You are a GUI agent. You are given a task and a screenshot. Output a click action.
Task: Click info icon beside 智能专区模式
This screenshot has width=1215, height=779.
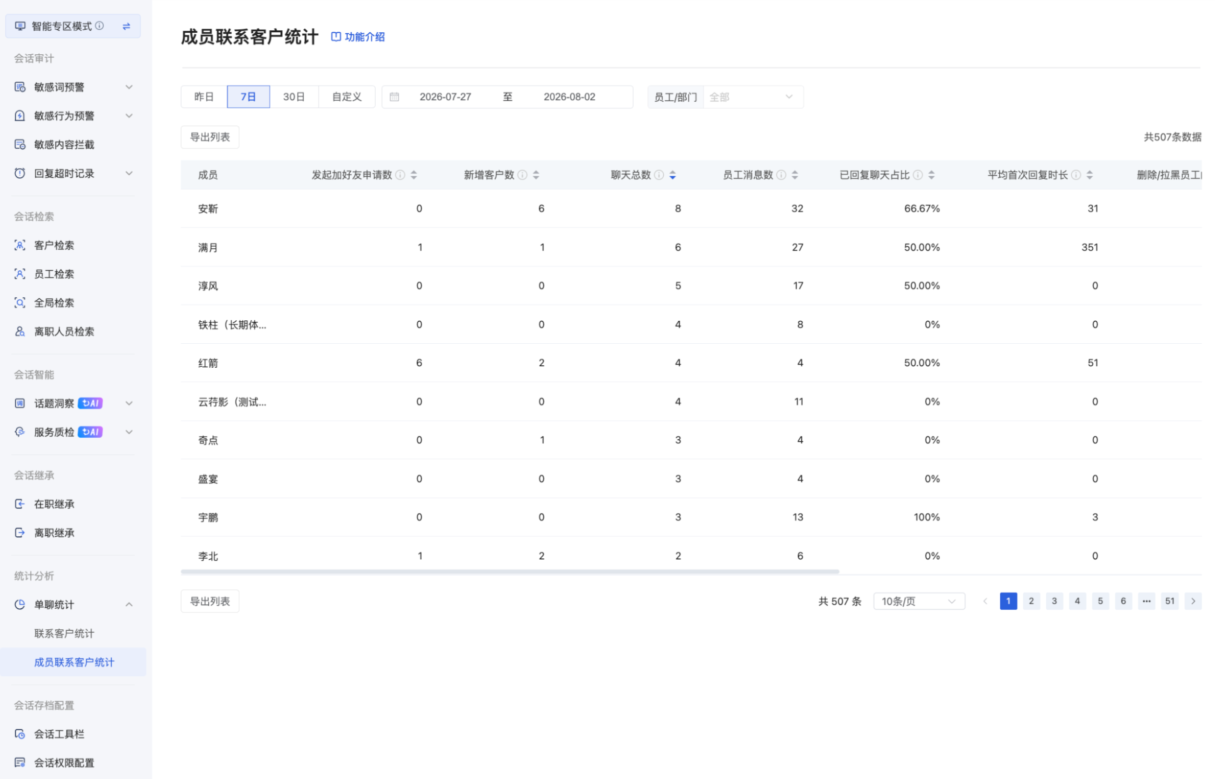point(100,25)
